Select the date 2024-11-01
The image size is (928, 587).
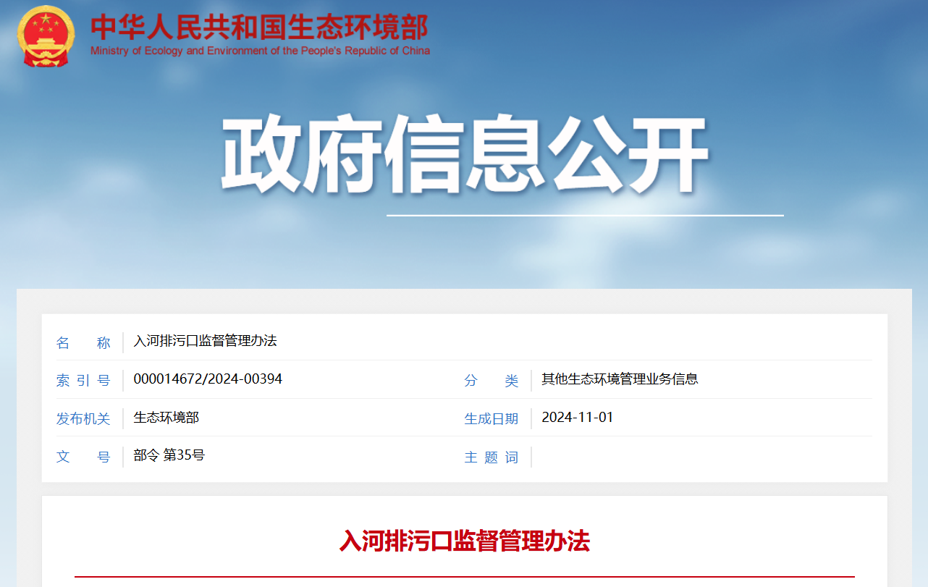pyautogui.click(x=578, y=418)
